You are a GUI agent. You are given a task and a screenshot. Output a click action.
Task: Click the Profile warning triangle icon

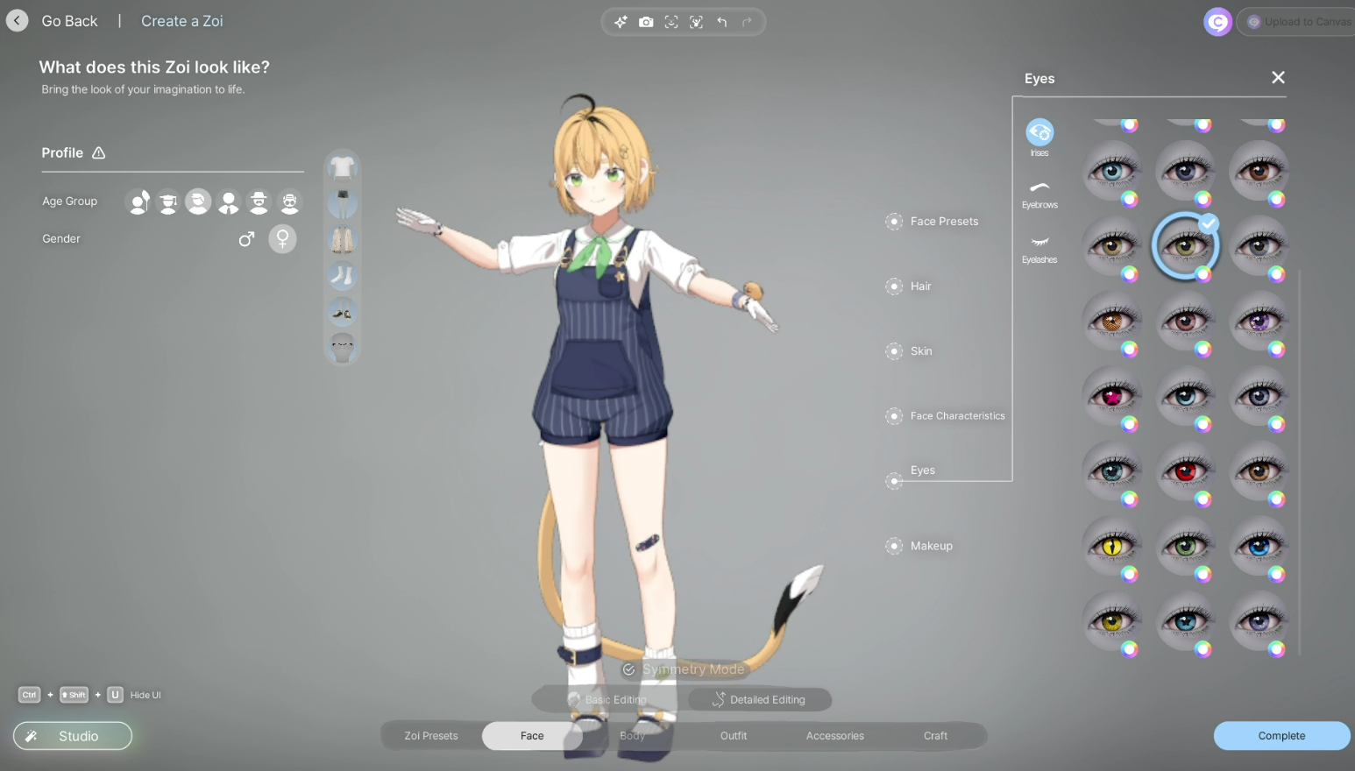point(99,152)
